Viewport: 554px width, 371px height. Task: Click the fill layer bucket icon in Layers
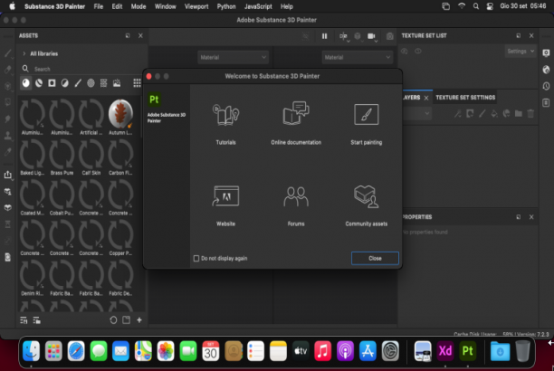(x=494, y=113)
